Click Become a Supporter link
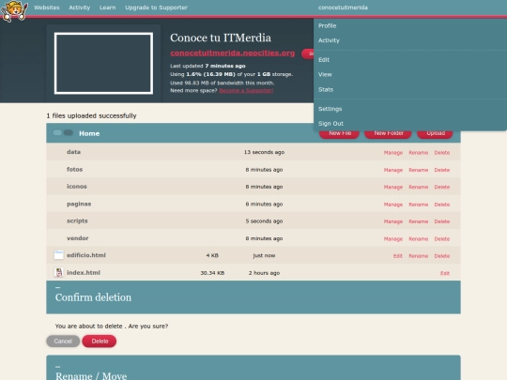Screen dimensions: 507x380 click(x=246, y=90)
